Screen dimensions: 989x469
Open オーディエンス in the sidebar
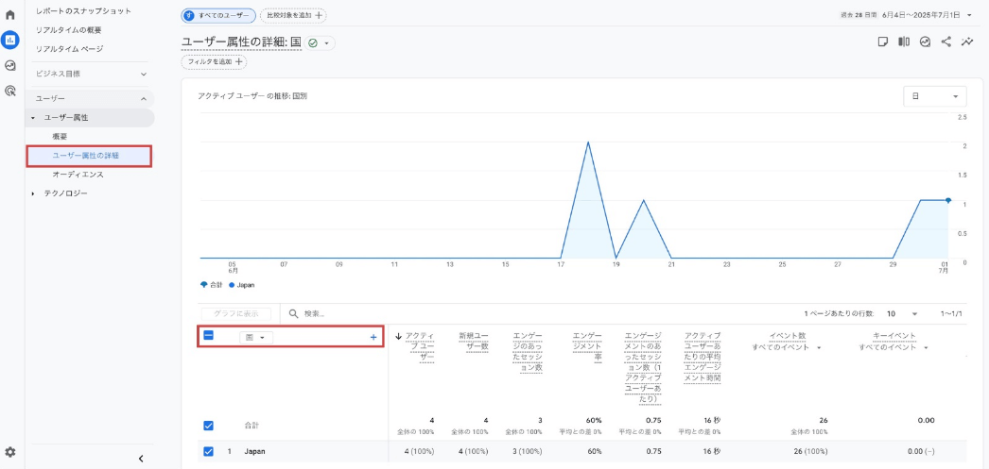(x=78, y=175)
